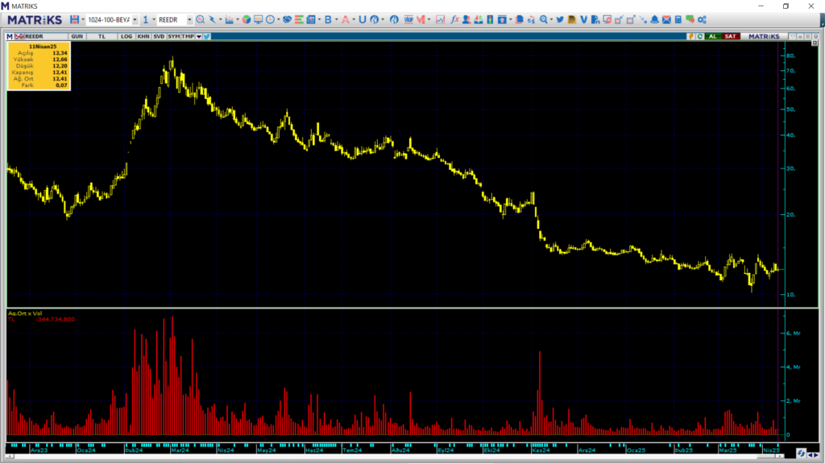
Task: Click the symbol search magnifier icon
Action: pyautogui.click(x=201, y=19)
